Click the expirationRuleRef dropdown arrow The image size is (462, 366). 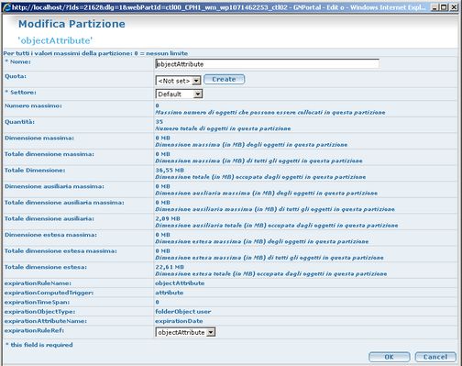[x=211, y=332]
